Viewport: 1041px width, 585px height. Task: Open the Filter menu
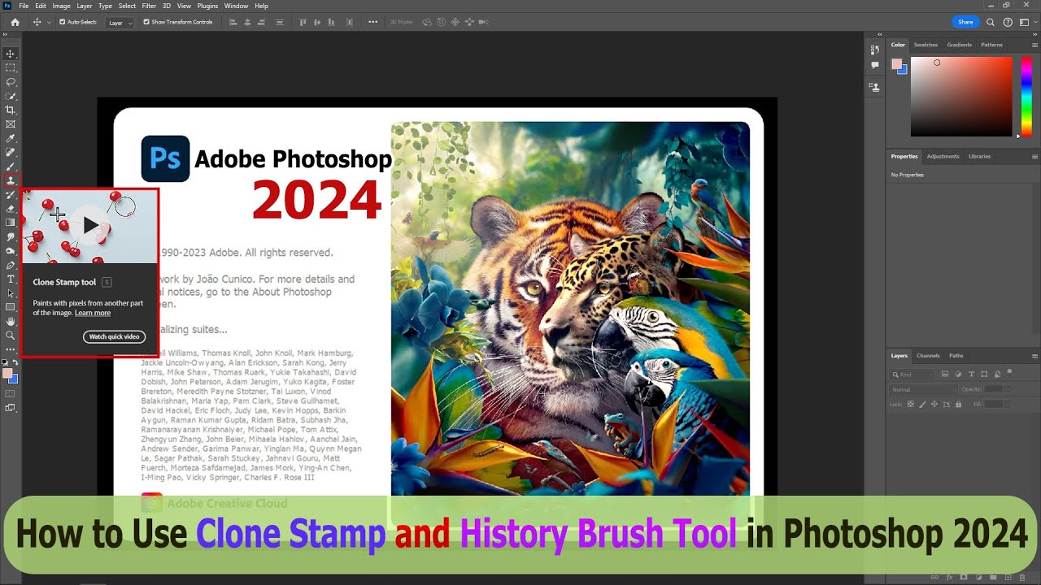coord(149,6)
